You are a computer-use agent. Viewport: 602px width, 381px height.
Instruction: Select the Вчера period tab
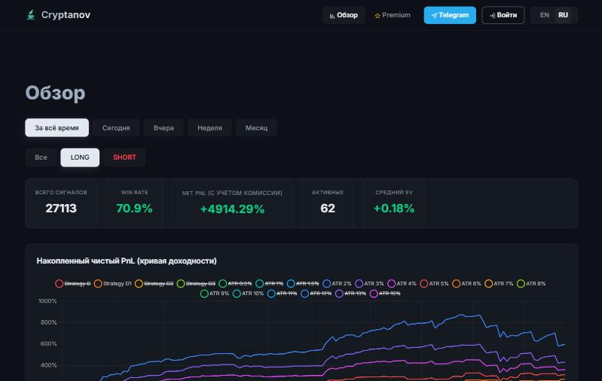point(163,128)
